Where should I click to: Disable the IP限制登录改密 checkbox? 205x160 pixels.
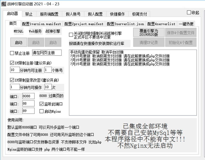click(x=12, y=80)
